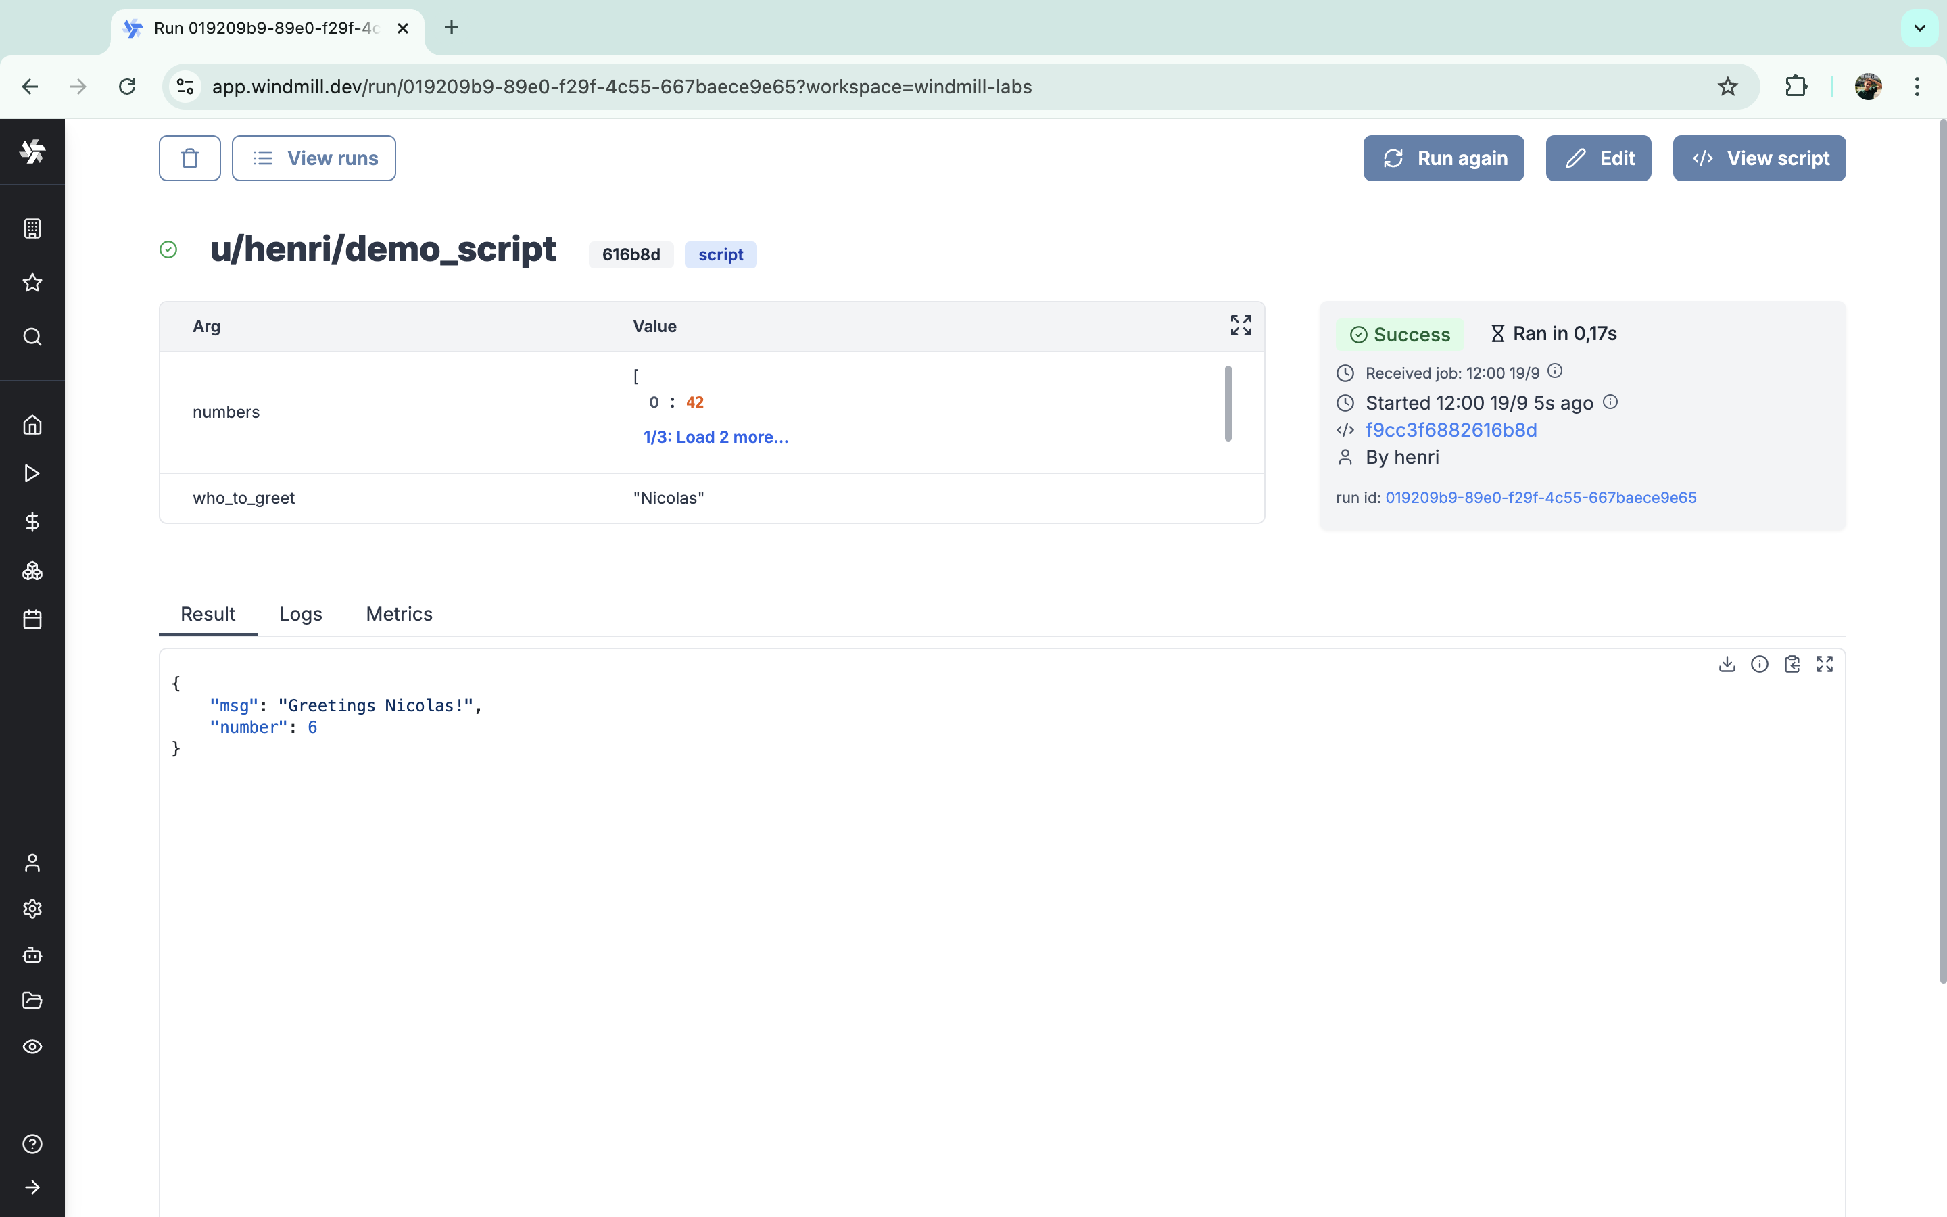Click the arguments table scrollbar
The width and height of the screenshot is (1947, 1217).
1228,403
